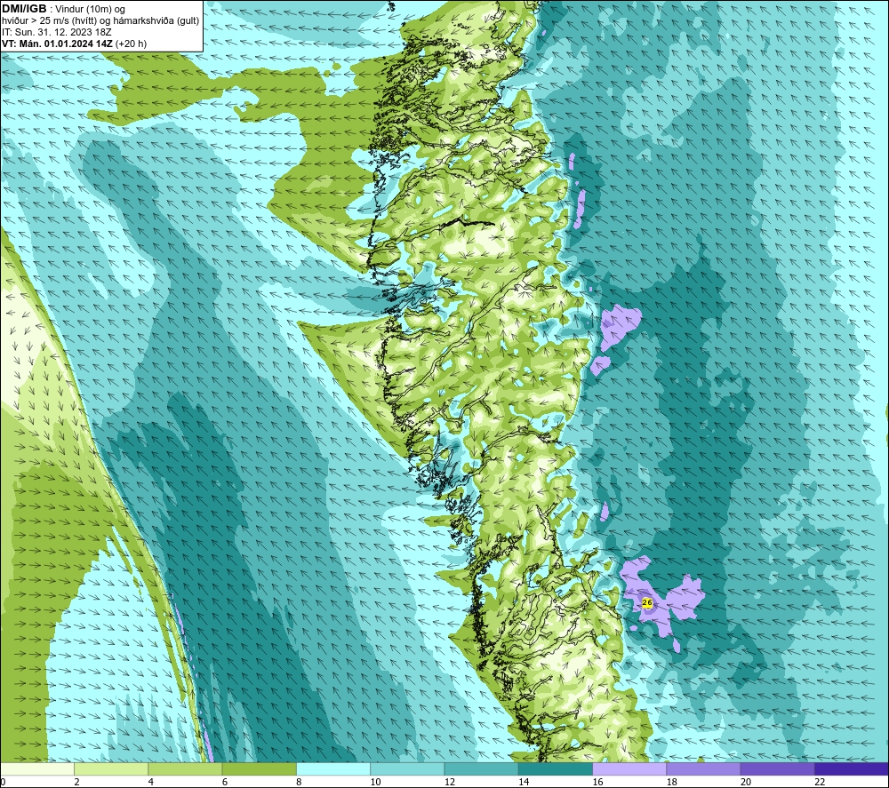Select the 'DMI/IGB : Vindur (10m) og' title line
889x788 pixels.
pyautogui.click(x=63, y=9)
